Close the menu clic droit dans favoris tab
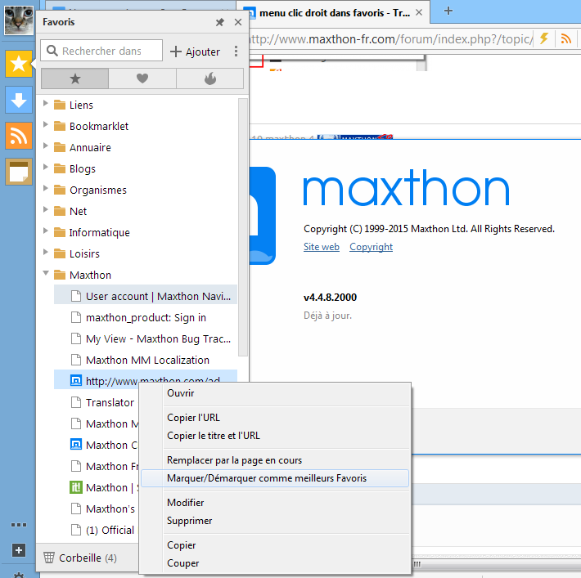This screenshot has width=581, height=578. (x=419, y=12)
